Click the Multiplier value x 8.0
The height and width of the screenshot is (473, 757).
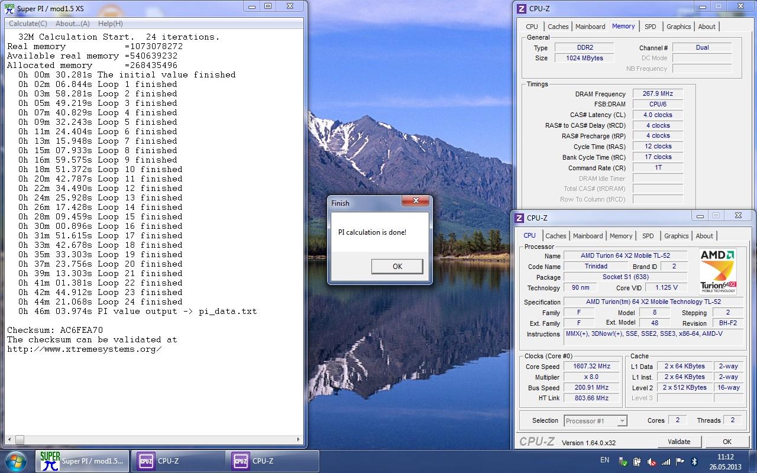pyautogui.click(x=591, y=377)
